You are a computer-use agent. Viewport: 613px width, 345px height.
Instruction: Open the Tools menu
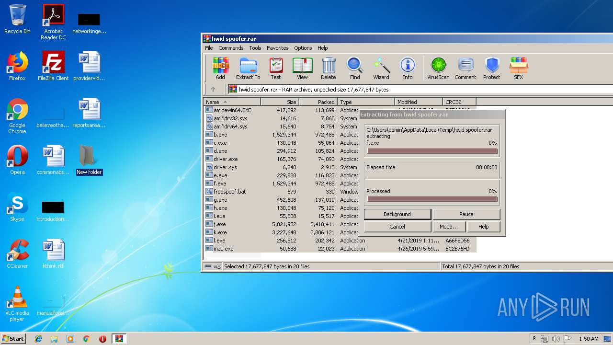[255, 48]
